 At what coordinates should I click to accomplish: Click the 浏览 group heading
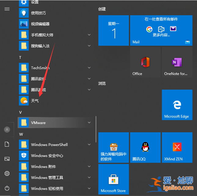102,84
